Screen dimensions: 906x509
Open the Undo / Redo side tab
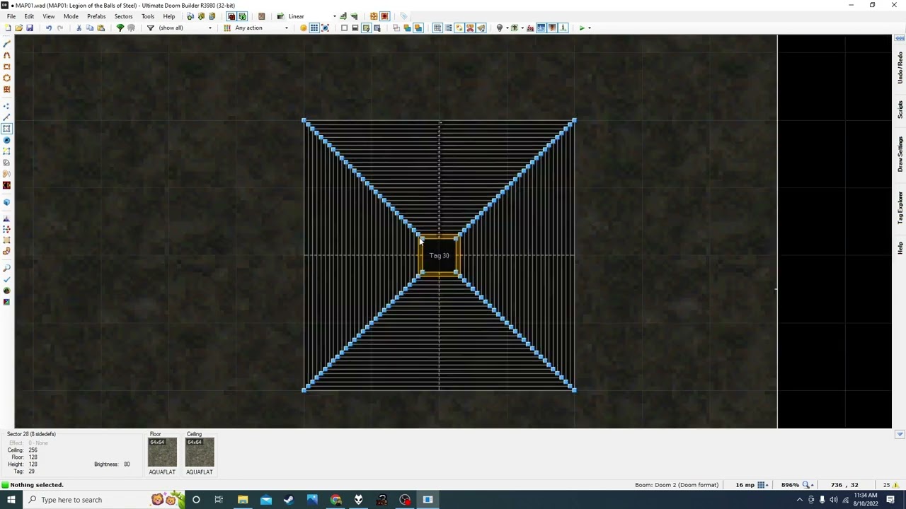coord(900,66)
